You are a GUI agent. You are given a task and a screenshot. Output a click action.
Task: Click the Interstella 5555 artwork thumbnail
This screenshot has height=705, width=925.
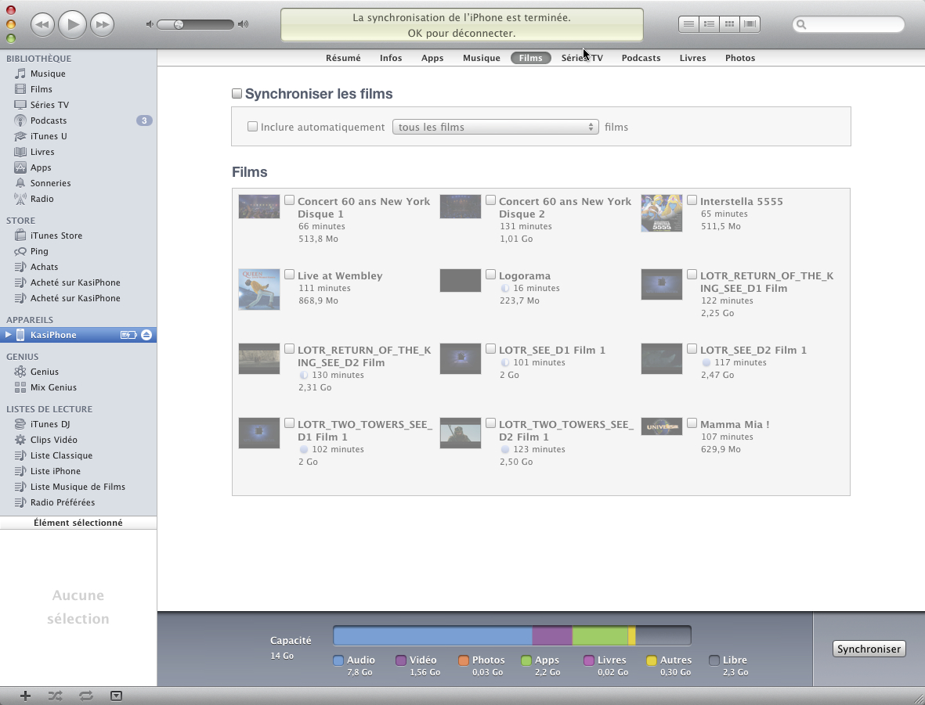pyautogui.click(x=661, y=213)
